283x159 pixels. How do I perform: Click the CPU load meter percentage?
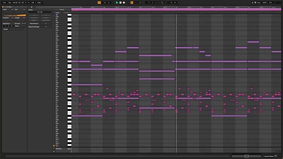click(x=270, y=3)
